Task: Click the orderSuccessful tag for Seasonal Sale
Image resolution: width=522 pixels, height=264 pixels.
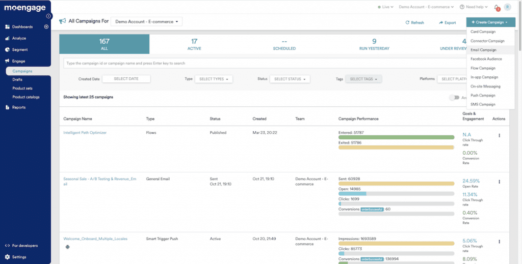Action: pos(372,209)
